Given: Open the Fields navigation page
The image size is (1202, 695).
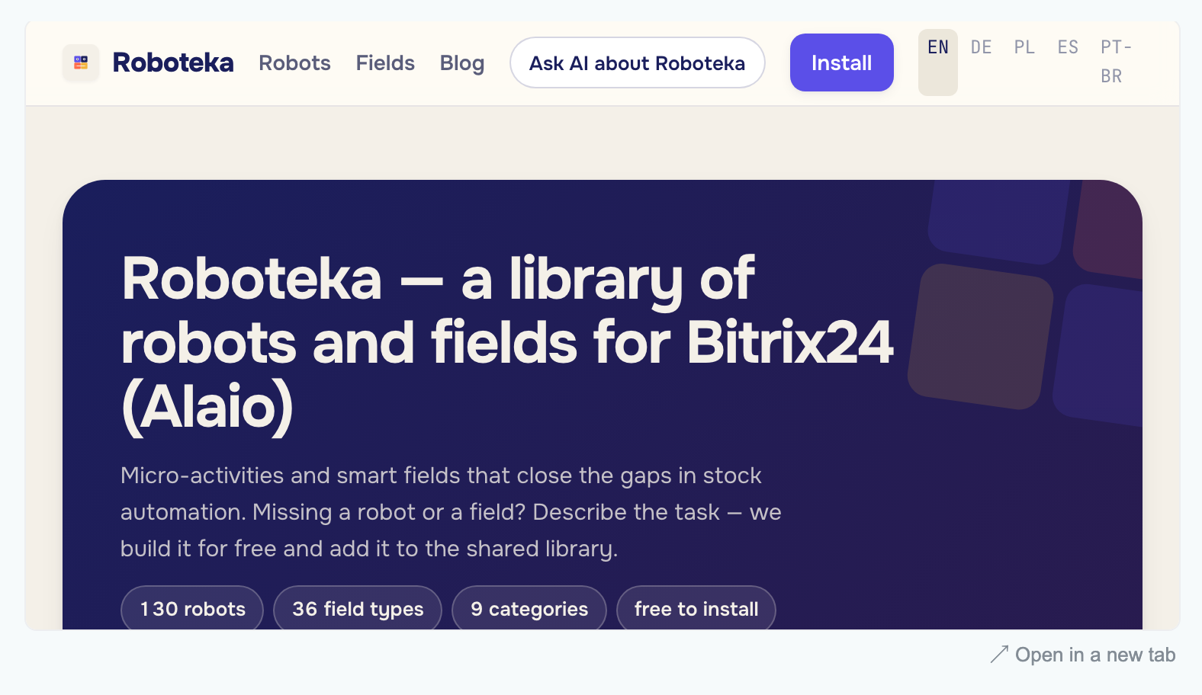Looking at the screenshot, I should (385, 62).
